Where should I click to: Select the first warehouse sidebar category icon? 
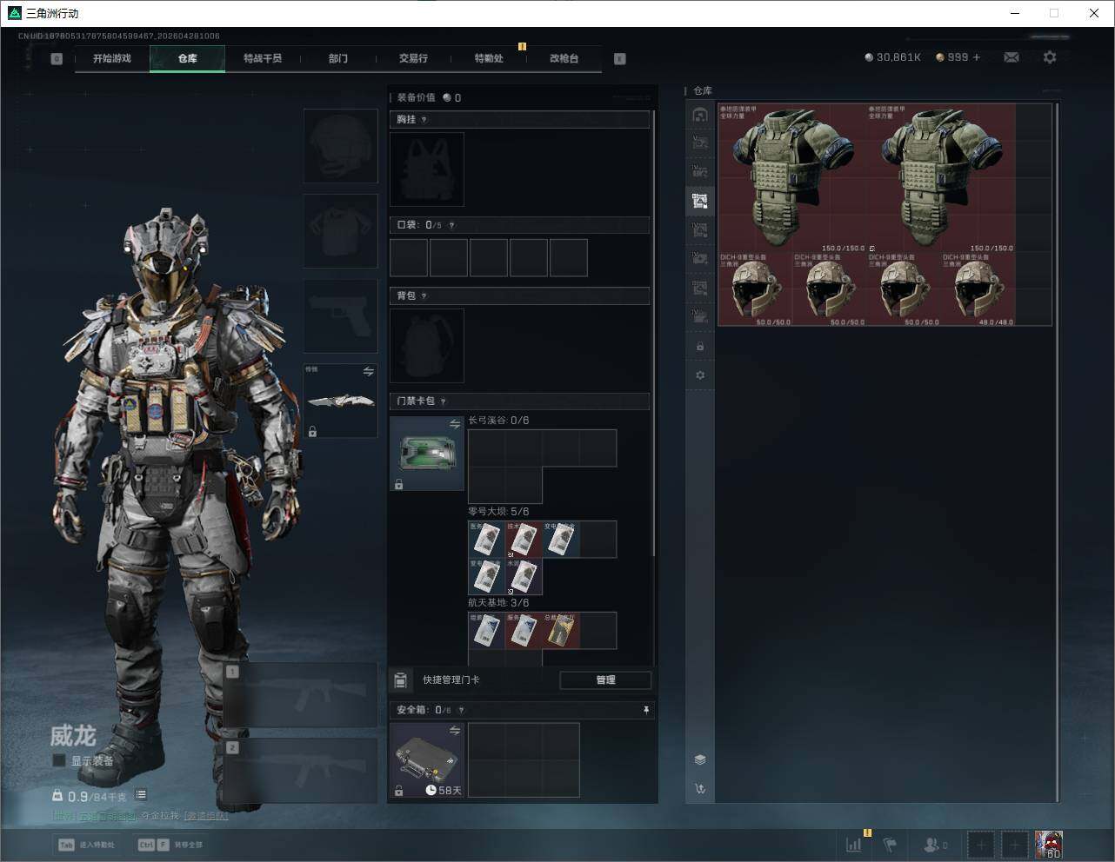(x=700, y=115)
